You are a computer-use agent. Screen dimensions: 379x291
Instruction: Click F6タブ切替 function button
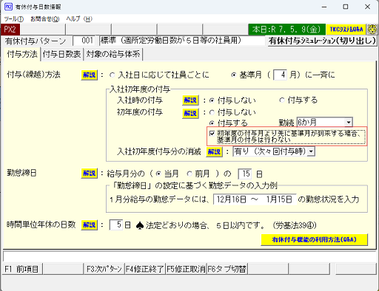[227, 269]
